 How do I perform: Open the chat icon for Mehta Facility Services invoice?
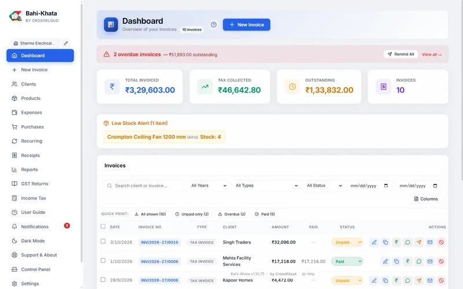point(418,261)
